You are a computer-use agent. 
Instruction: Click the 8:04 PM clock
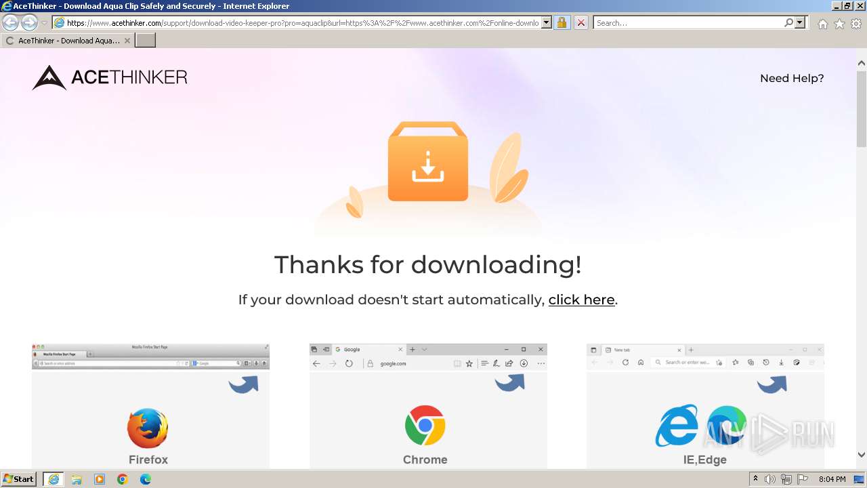pyautogui.click(x=832, y=479)
